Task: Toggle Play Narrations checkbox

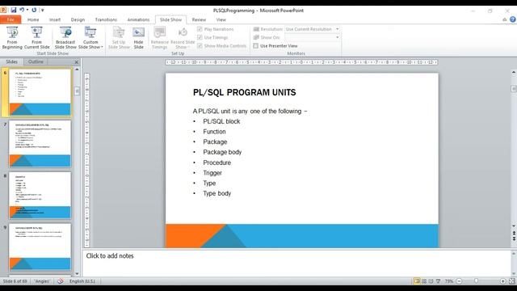Action: (x=200, y=29)
